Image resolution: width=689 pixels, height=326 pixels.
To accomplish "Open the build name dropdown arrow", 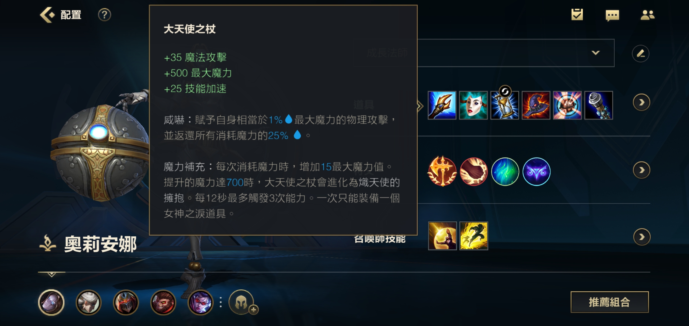I will point(595,53).
